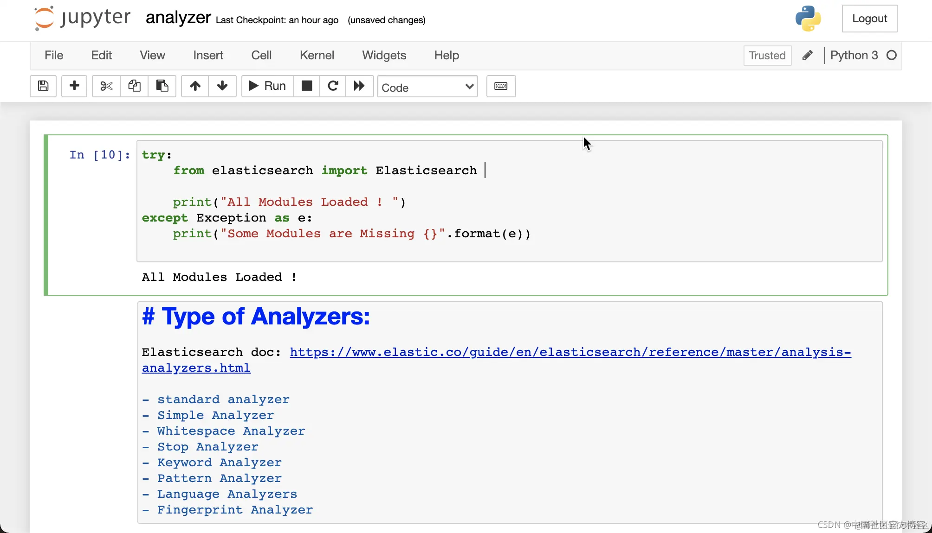The width and height of the screenshot is (932, 533).
Task: Paste cells below icon
Action: (162, 86)
